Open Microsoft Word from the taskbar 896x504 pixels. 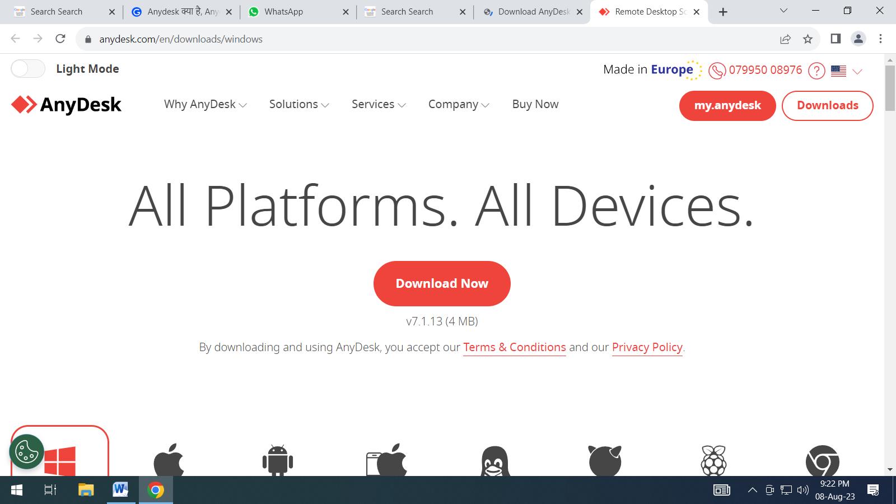point(120,490)
